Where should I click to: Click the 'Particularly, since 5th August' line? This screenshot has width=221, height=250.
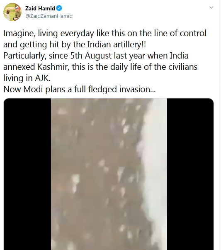pyautogui.click(x=96, y=56)
